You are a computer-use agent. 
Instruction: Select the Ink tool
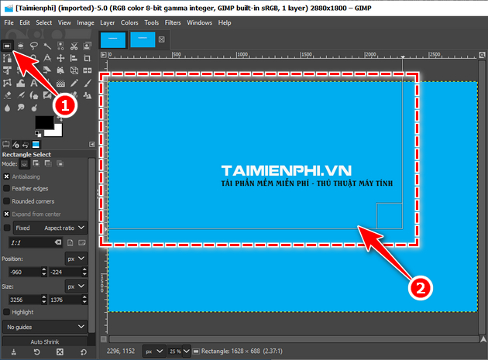tap(34, 95)
